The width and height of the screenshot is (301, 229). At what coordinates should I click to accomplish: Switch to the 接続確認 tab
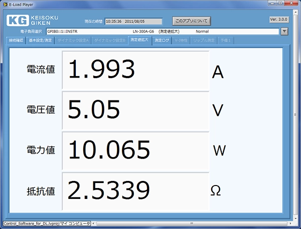pyautogui.click(x=16, y=40)
